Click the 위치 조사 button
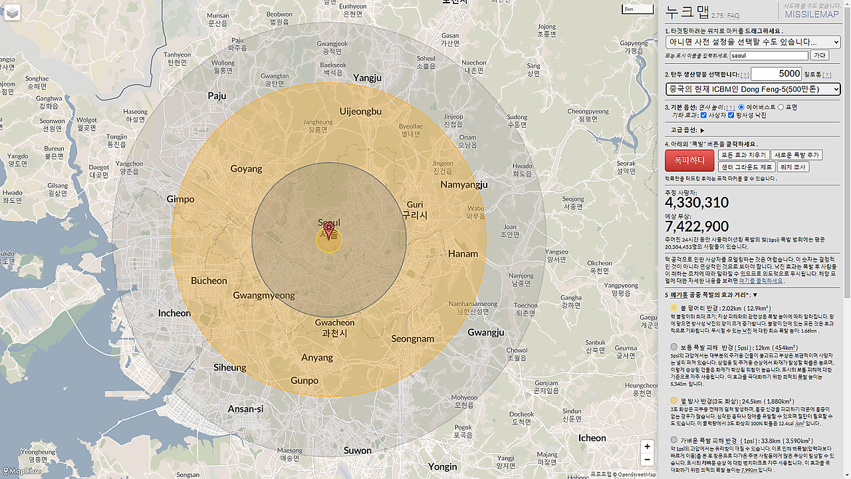The height and width of the screenshot is (479, 851). 793,167
